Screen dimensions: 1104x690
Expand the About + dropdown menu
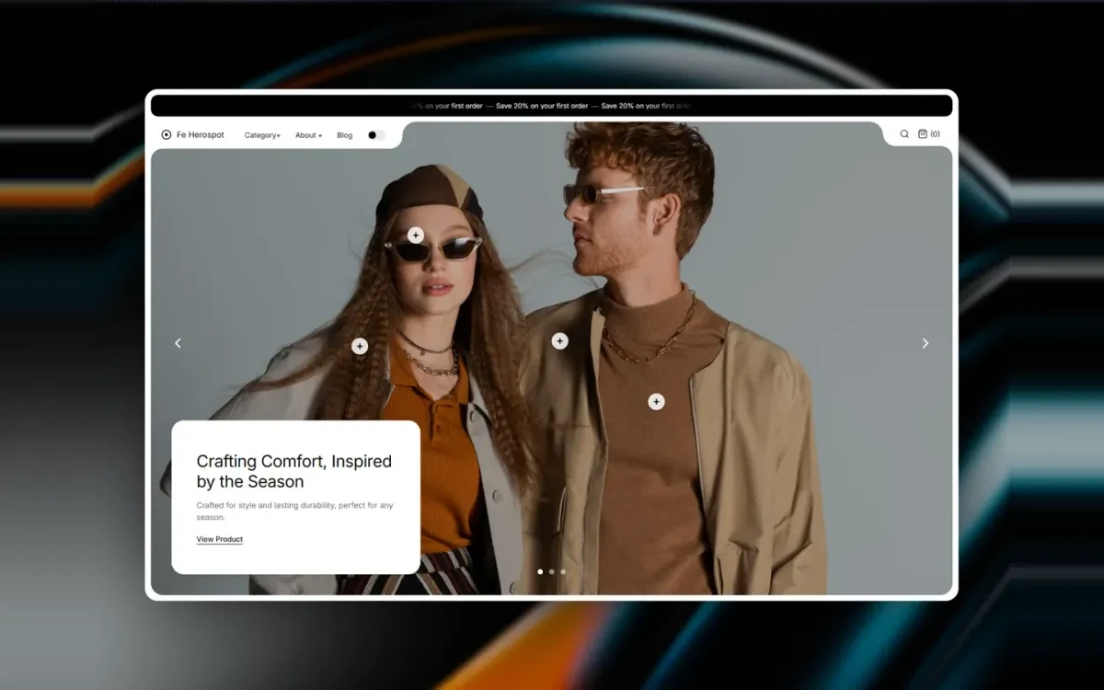click(x=308, y=135)
